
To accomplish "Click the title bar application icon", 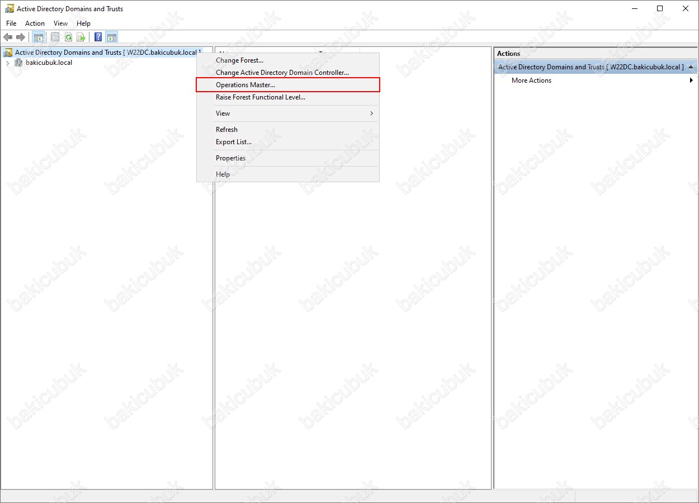I will coord(10,9).
